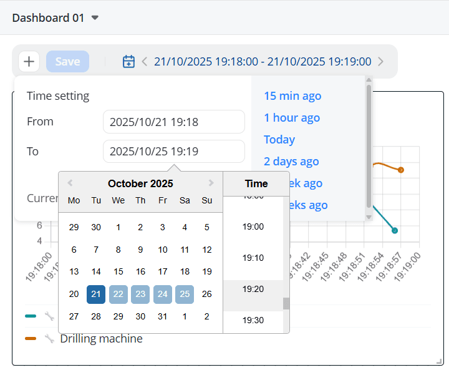449x370 pixels.
Task: Select October 20 in the calendar
Action: 74,294
